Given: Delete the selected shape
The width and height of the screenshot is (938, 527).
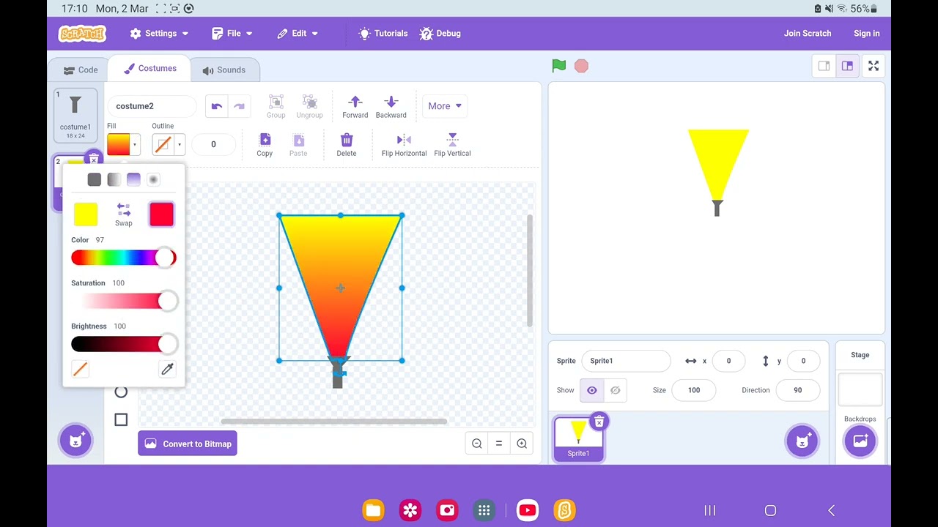Looking at the screenshot, I should (x=347, y=144).
